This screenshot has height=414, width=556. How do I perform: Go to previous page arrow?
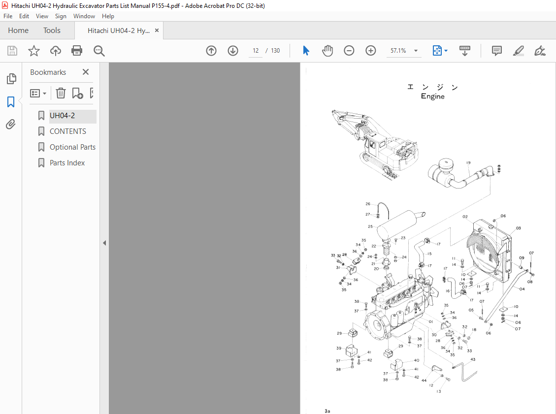(211, 51)
